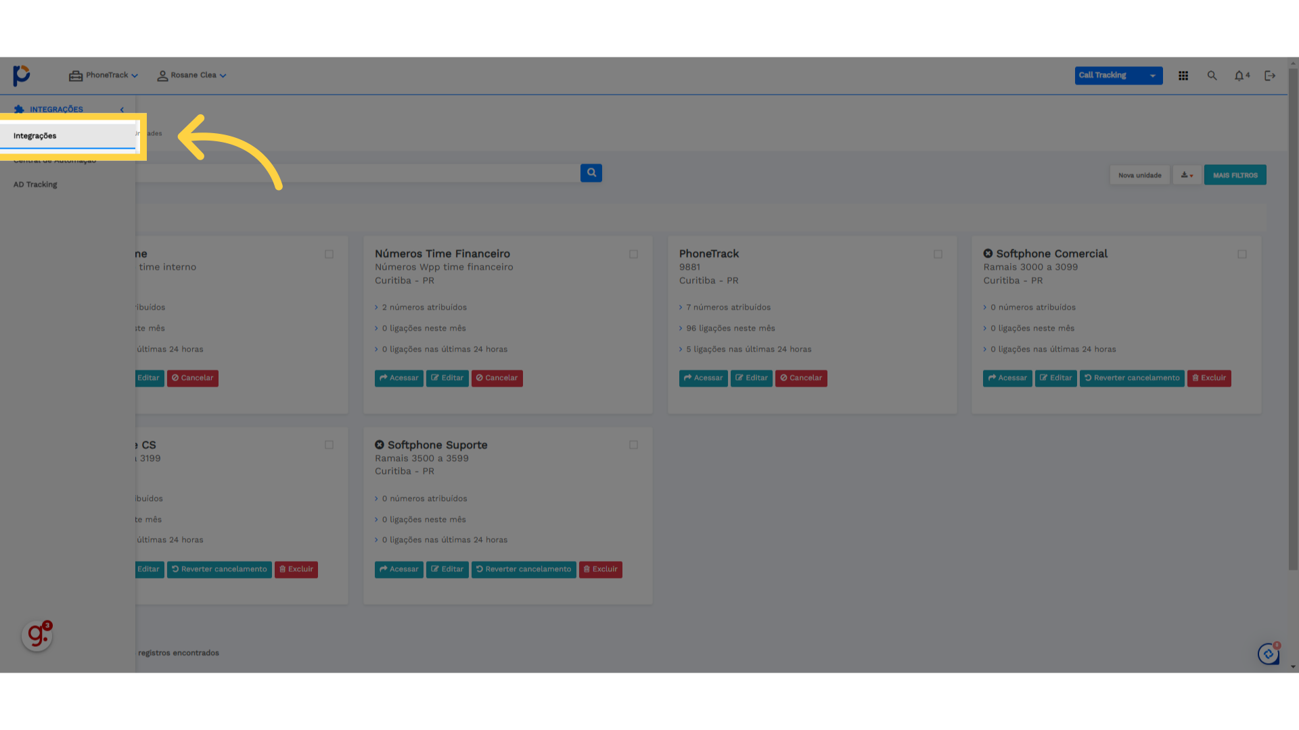This screenshot has width=1299, height=730.
Task: Click Cancelar on Números Time Financeiro
Action: (497, 378)
